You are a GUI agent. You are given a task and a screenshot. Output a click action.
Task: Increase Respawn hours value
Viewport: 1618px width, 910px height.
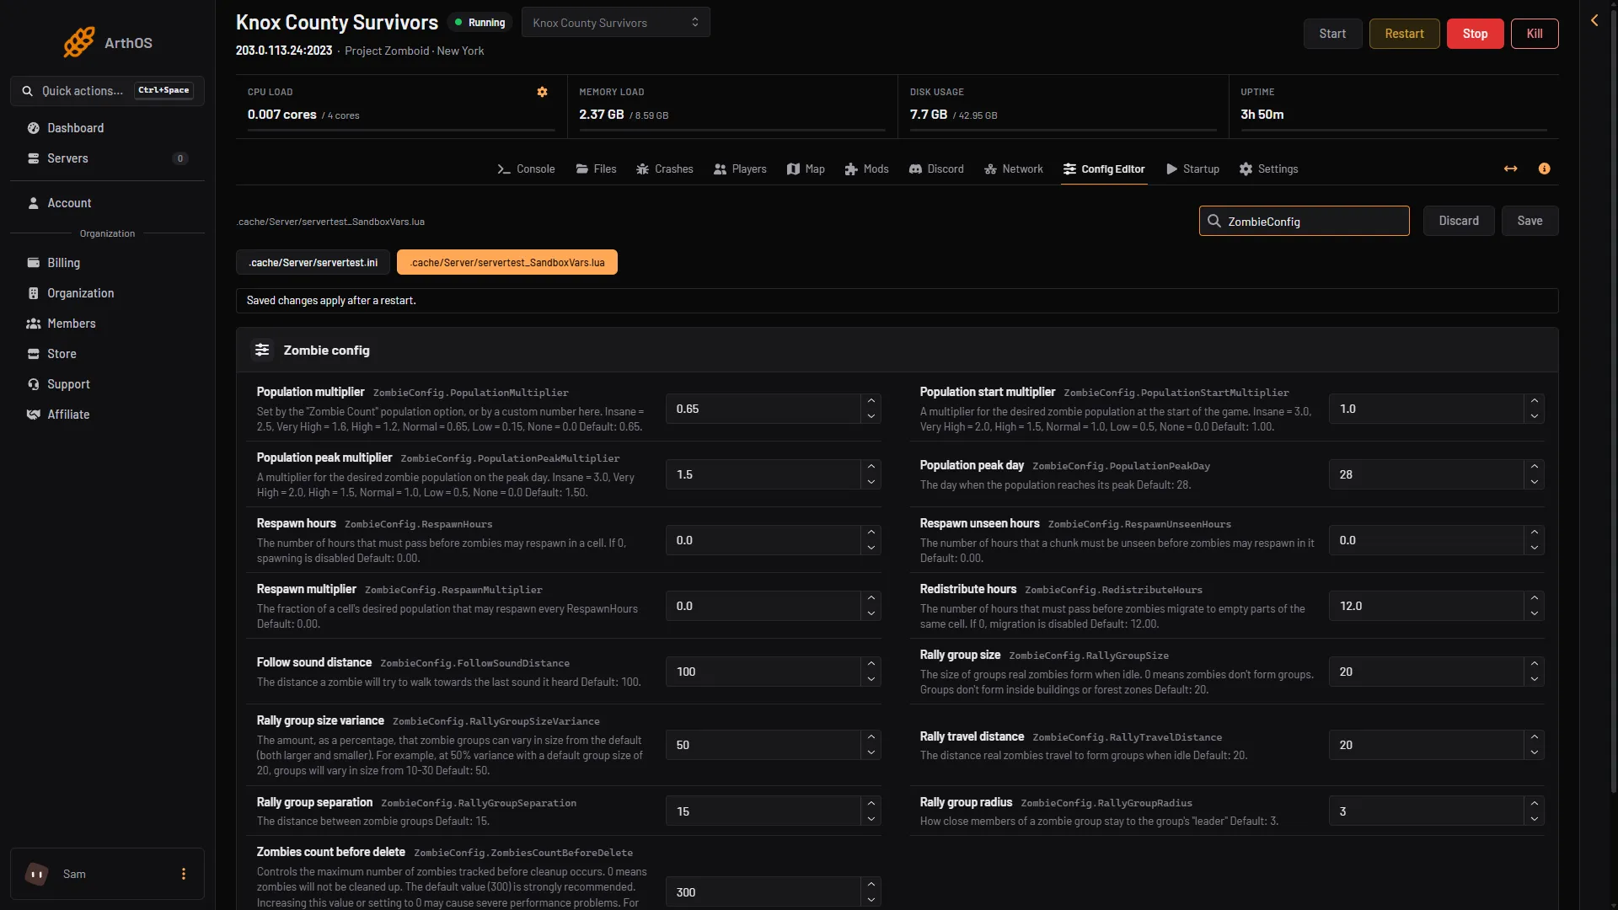pyautogui.click(x=871, y=532)
